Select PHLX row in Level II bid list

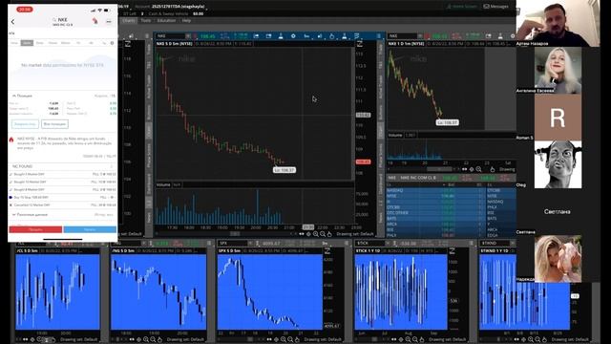point(435,235)
